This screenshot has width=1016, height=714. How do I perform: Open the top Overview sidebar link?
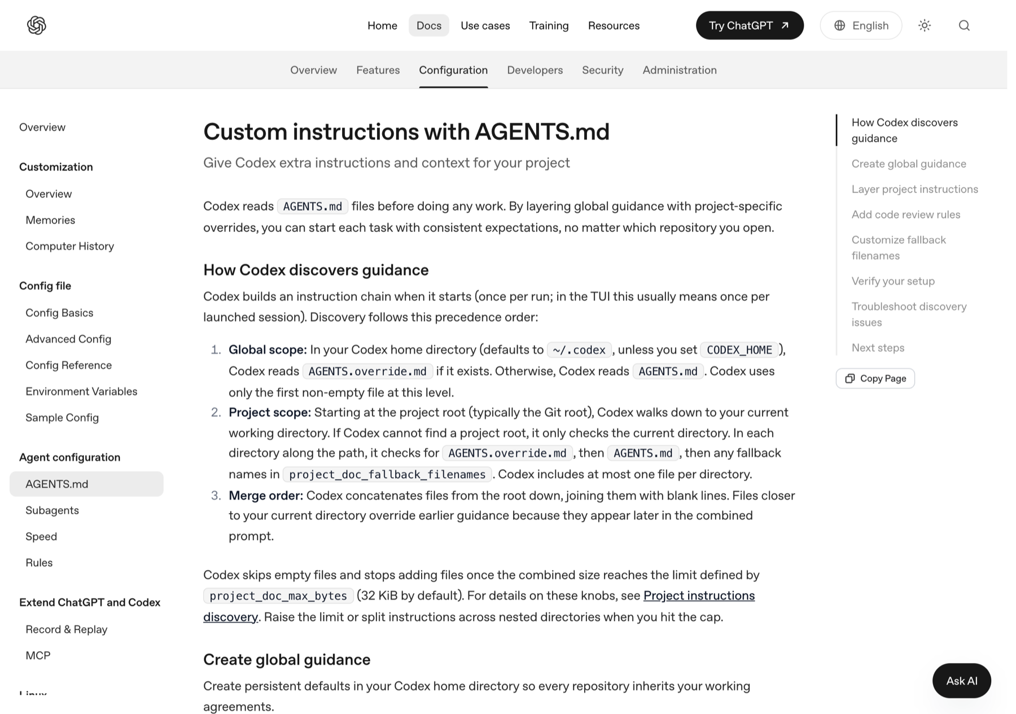point(42,127)
